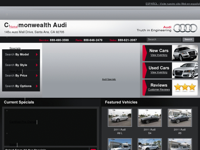This screenshot has width=200, height=150.
Task: Open 2011 Audi S4 thumbnail
Action: [x=150, y=118]
